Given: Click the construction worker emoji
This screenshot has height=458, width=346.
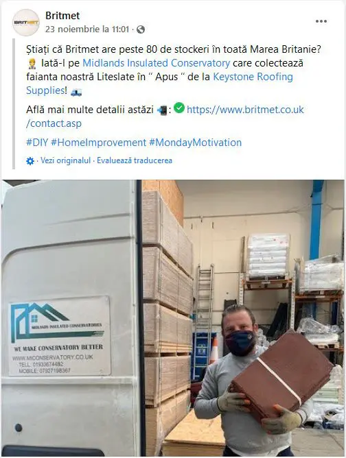Looking at the screenshot, I should pos(32,64).
